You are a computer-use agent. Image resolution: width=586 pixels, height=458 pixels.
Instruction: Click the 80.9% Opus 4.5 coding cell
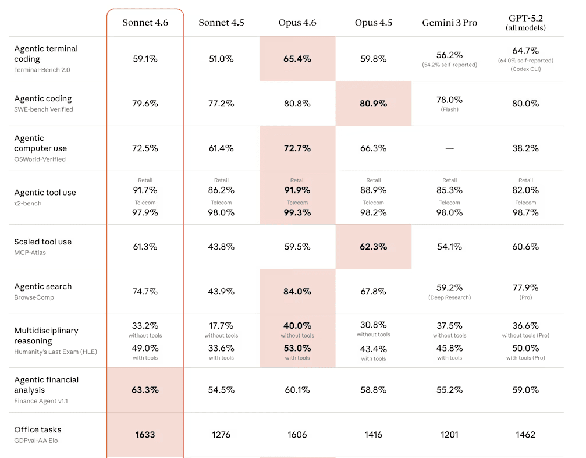374,104
